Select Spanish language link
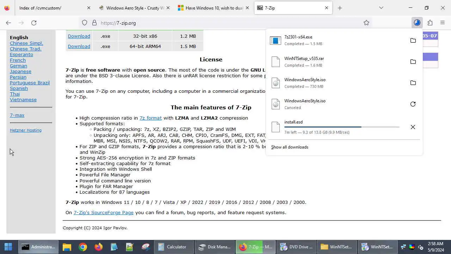 (19, 88)
